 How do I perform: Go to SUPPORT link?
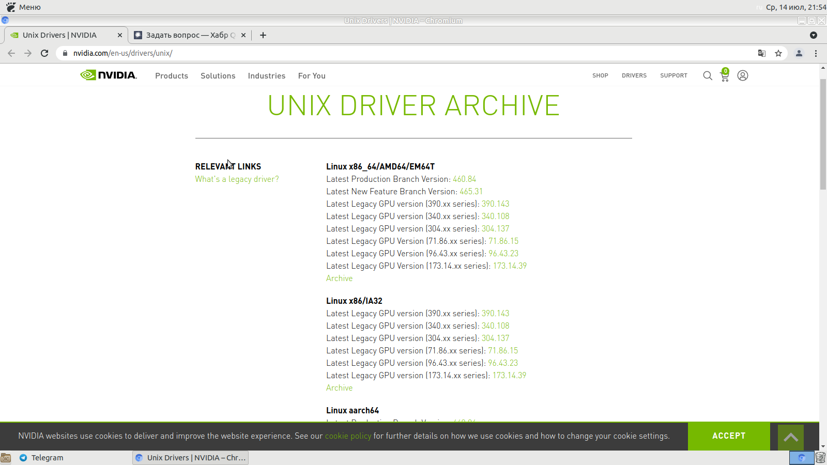[x=673, y=75]
